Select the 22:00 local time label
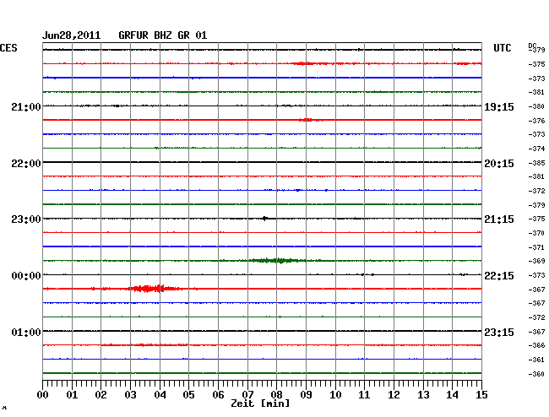 [x=26, y=164]
